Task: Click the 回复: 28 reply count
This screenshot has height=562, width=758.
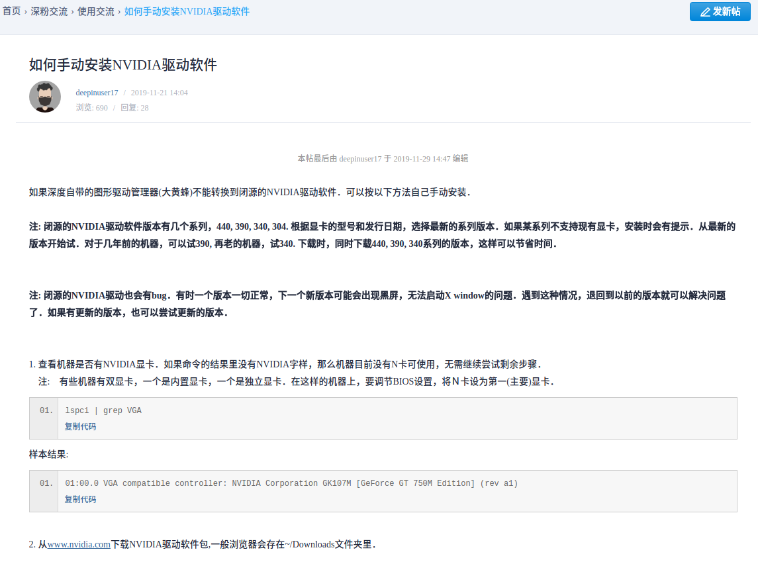Action: pos(134,108)
